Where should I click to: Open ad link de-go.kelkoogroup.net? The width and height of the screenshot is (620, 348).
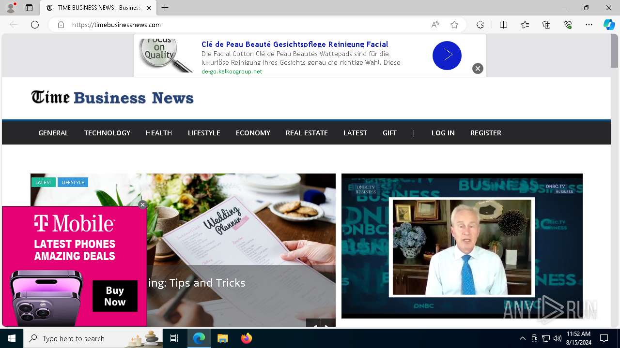(232, 72)
